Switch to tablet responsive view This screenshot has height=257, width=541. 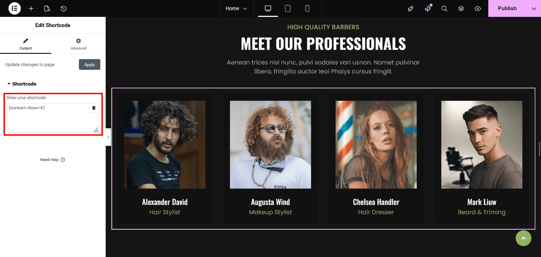pos(288,8)
